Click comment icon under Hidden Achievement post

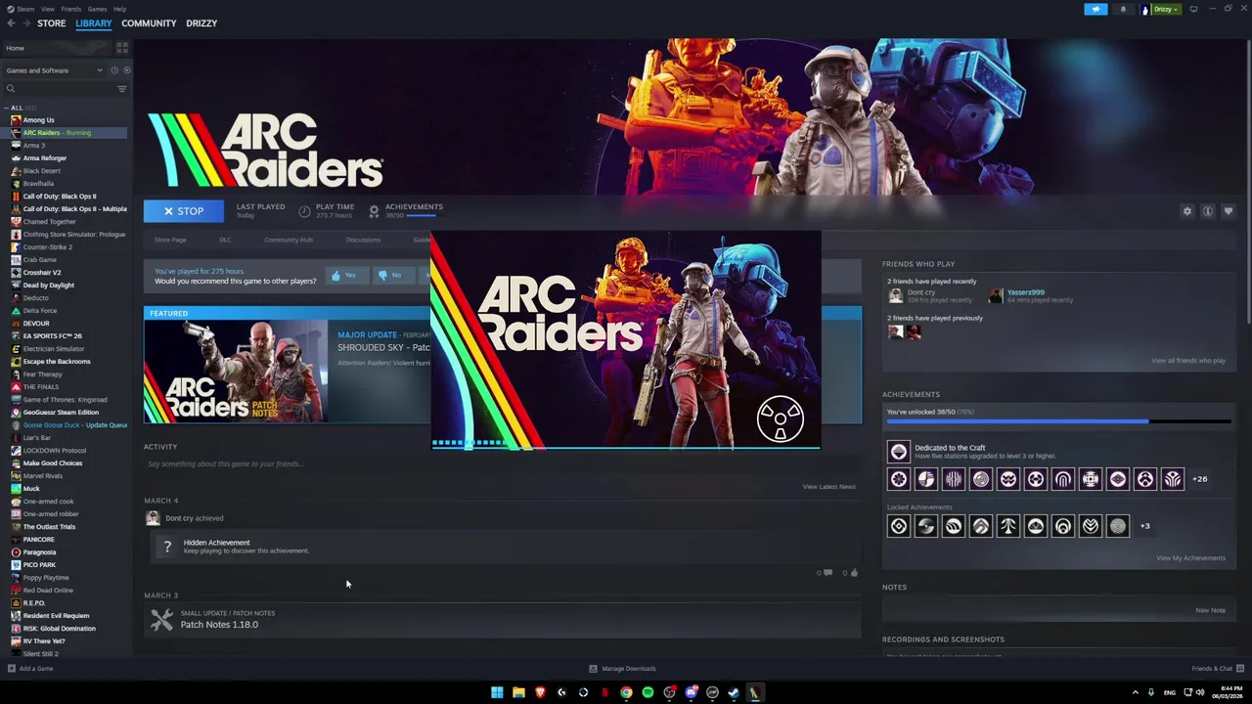tap(827, 573)
